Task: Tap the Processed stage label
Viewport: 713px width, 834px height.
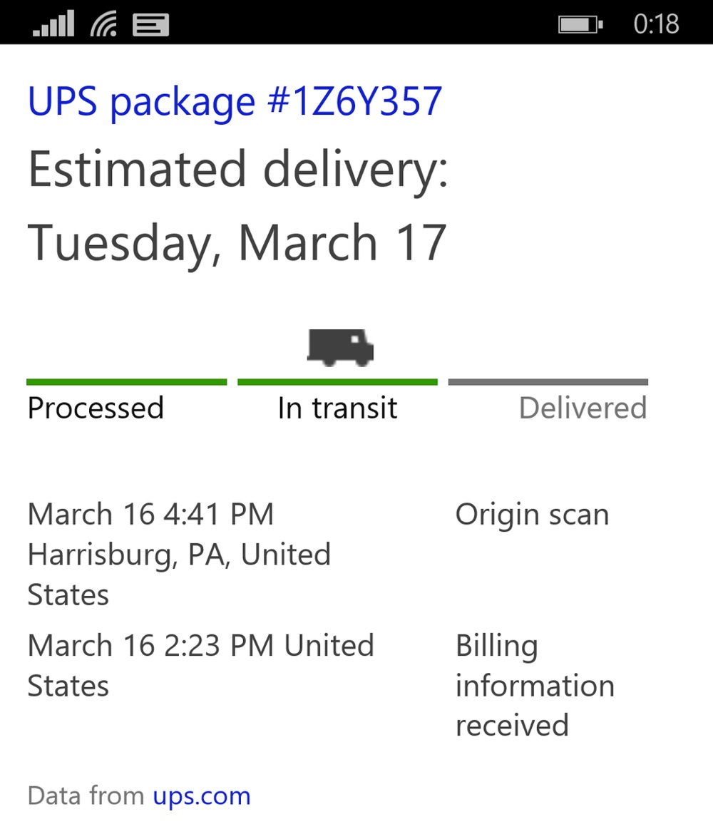Action: 96,408
